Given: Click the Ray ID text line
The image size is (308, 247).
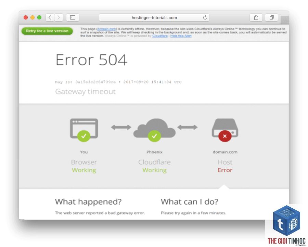Looking at the screenshot, I should [118, 82].
